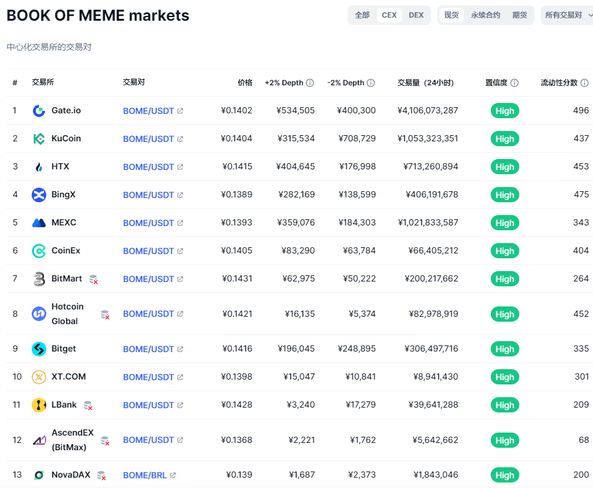Select the CEX filter option
This screenshot has height=488, width=593.
[389, 15]
